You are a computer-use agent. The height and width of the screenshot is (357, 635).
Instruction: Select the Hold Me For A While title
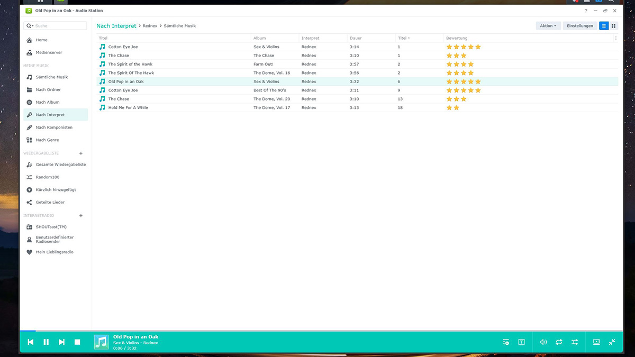pyautogui.click(x=128, y=108)
